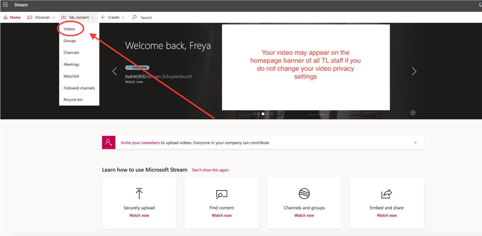
Task: Go to the Home tab
Action: click(x=12, y=17)
